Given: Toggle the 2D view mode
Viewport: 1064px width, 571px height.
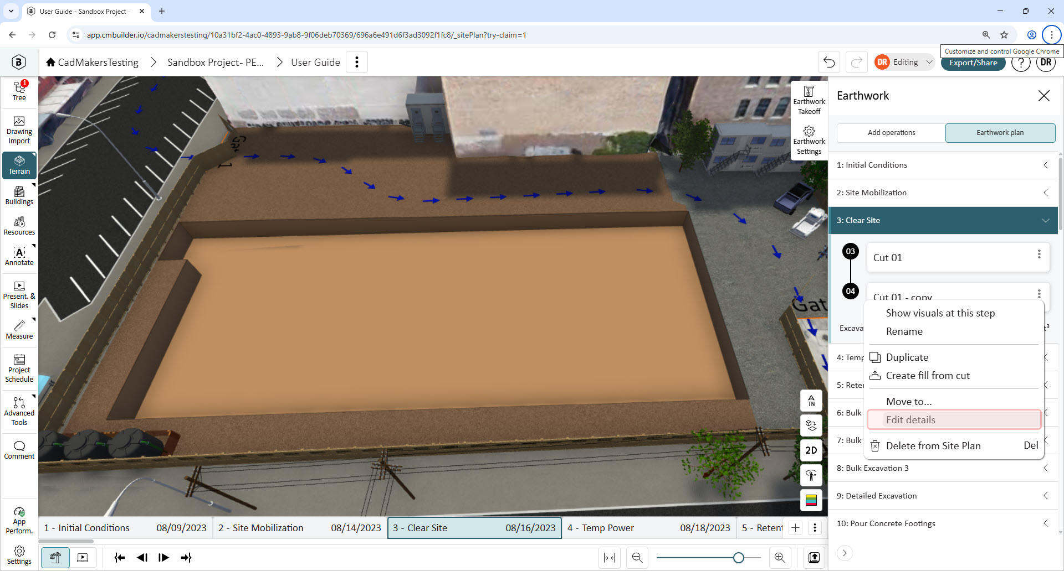Looking at the screenshot, I should click(x=811, y=450).
